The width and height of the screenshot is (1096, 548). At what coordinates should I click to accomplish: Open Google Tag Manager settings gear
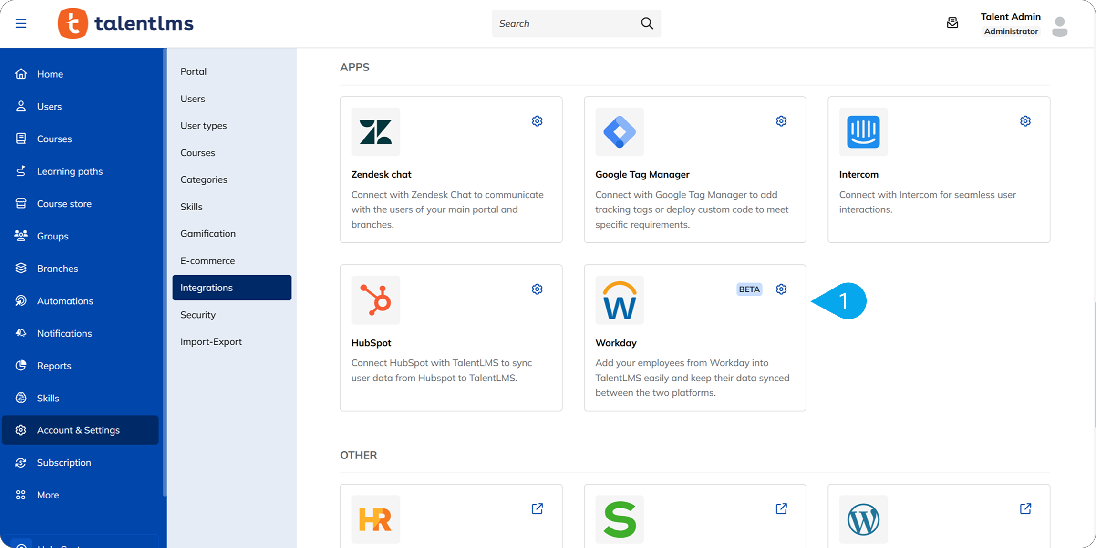(781, 121)
